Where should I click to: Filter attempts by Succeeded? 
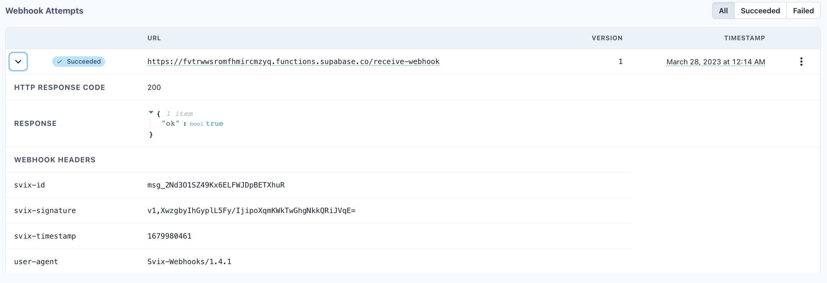(x=760, y=11)
